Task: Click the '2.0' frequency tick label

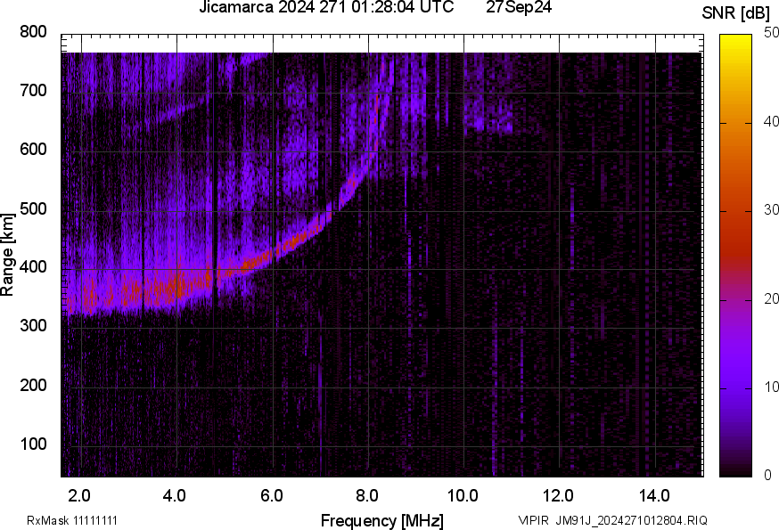Action: point(79,494)
